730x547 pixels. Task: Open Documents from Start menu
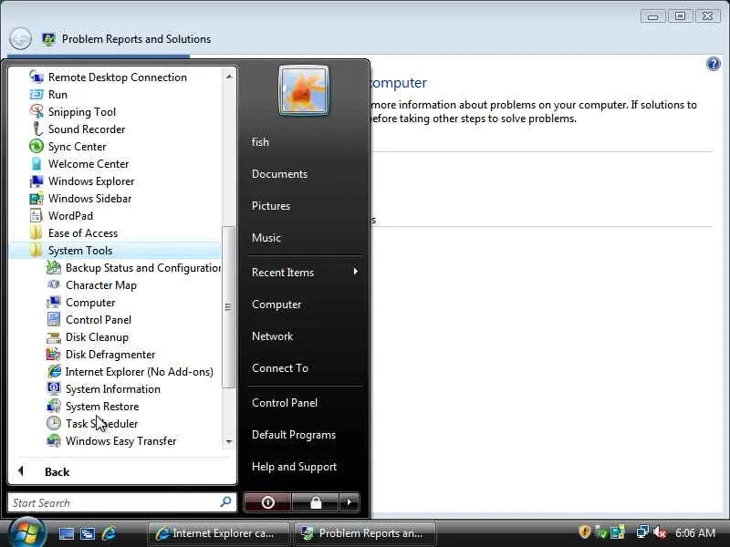click(279, 174)
